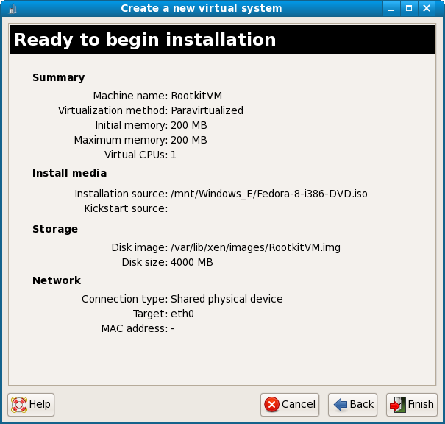Viewport: 445px width, 424px height.
Task: Click the RootkitVM.img disk image path
Action: (255, 247)
